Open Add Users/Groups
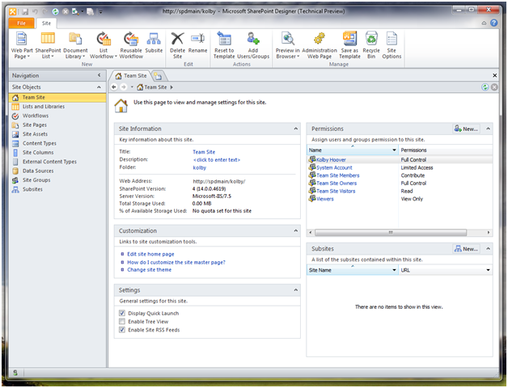This screenshot has width=508, height=388. click(253, 45)
